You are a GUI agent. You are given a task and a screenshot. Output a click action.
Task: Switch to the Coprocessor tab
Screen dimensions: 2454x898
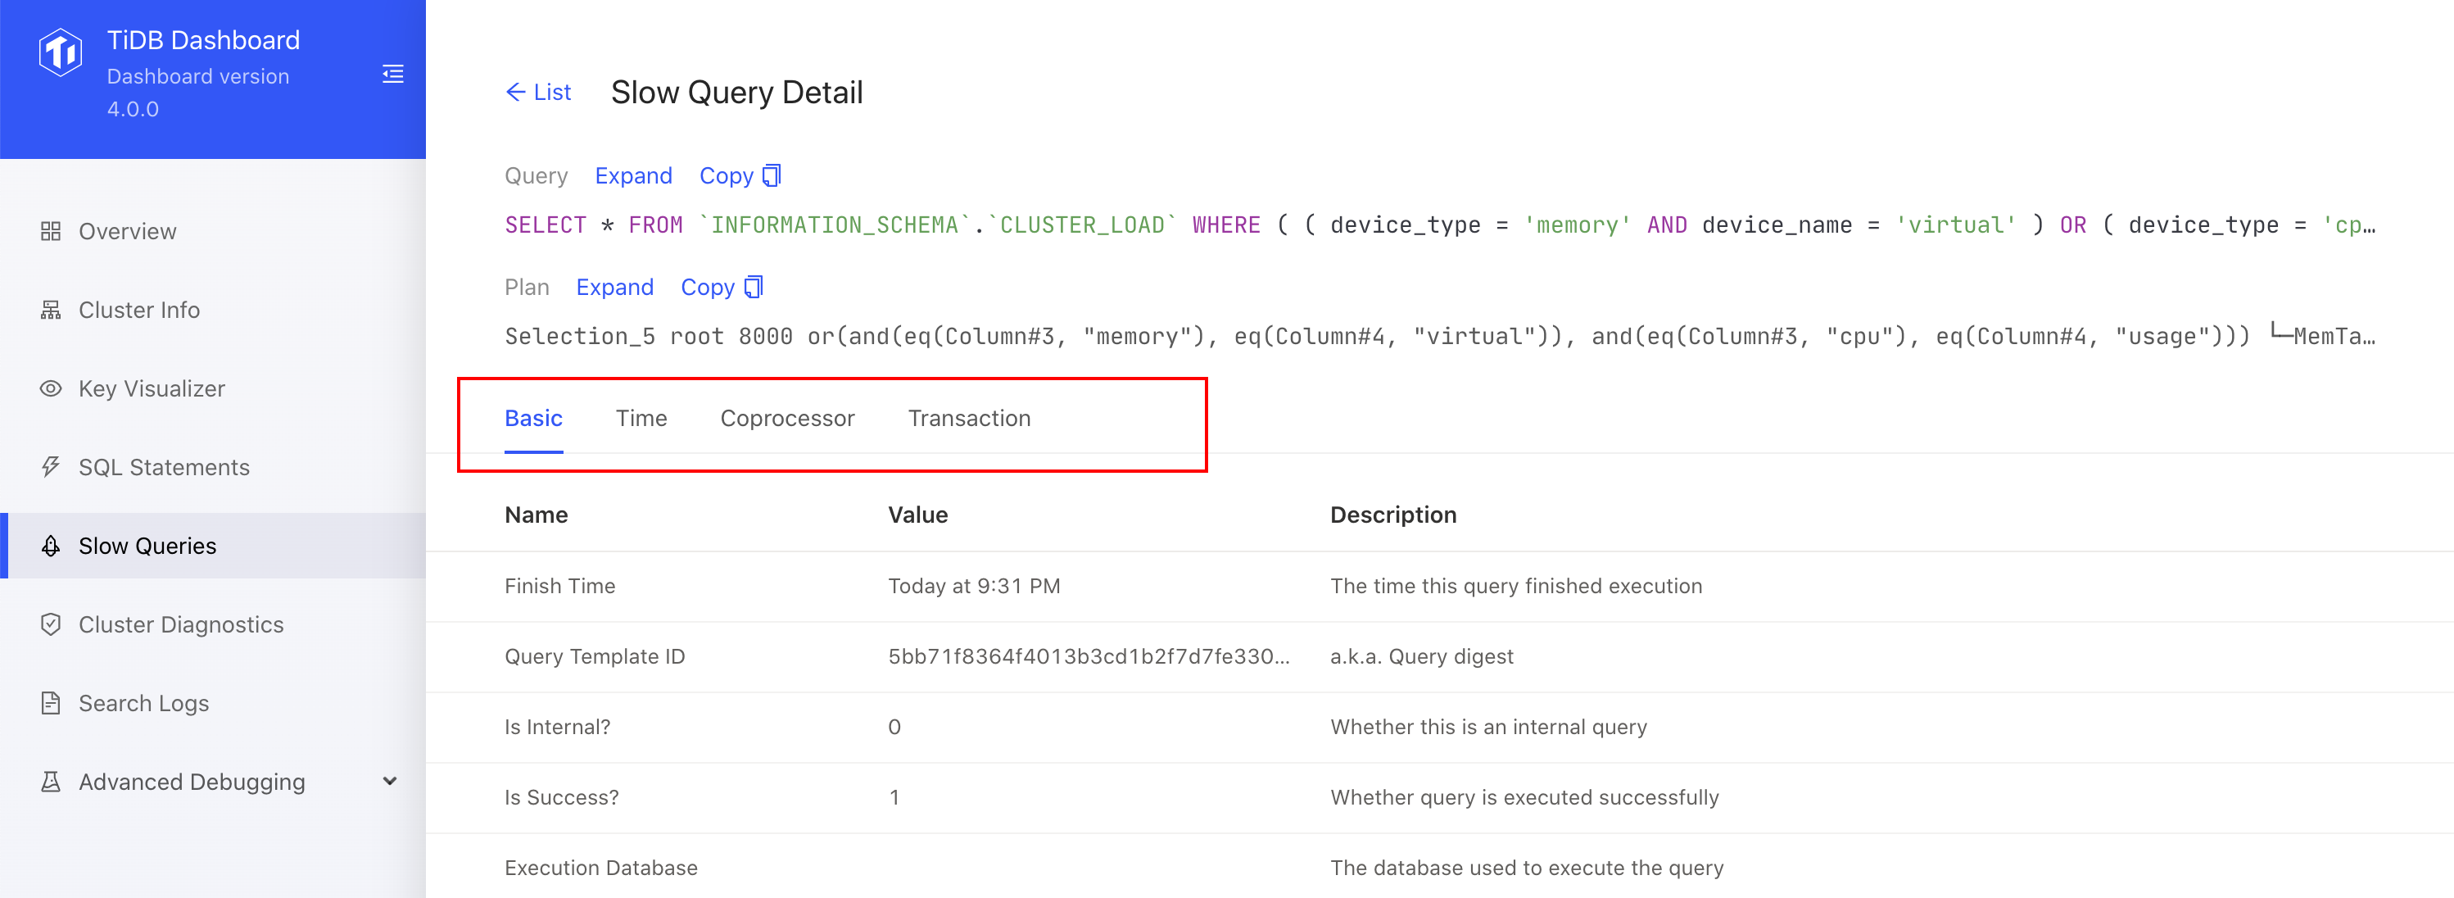(787, 418)
